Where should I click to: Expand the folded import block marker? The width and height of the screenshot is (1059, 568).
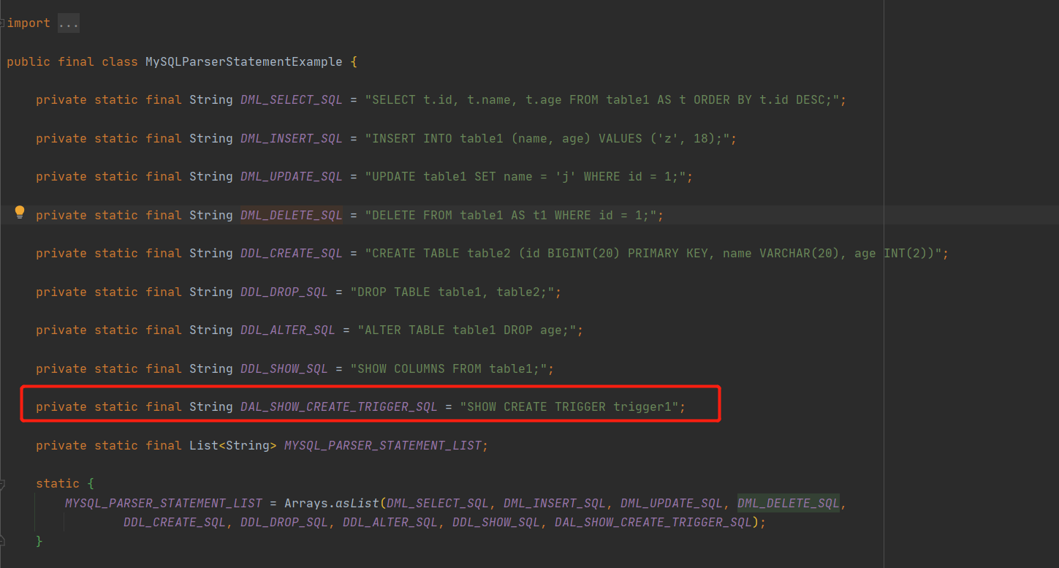click(2, 23)
